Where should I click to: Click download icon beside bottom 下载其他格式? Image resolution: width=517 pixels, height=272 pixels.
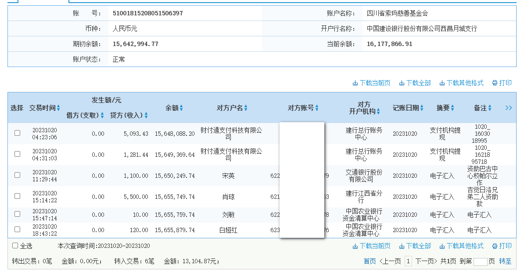coord(442,246)
